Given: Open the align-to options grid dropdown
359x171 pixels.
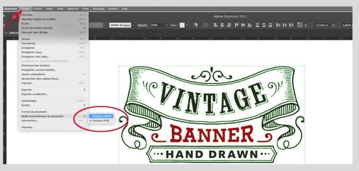Looking at the screenshot, I should pyautogui.click(x=206, y=25).
